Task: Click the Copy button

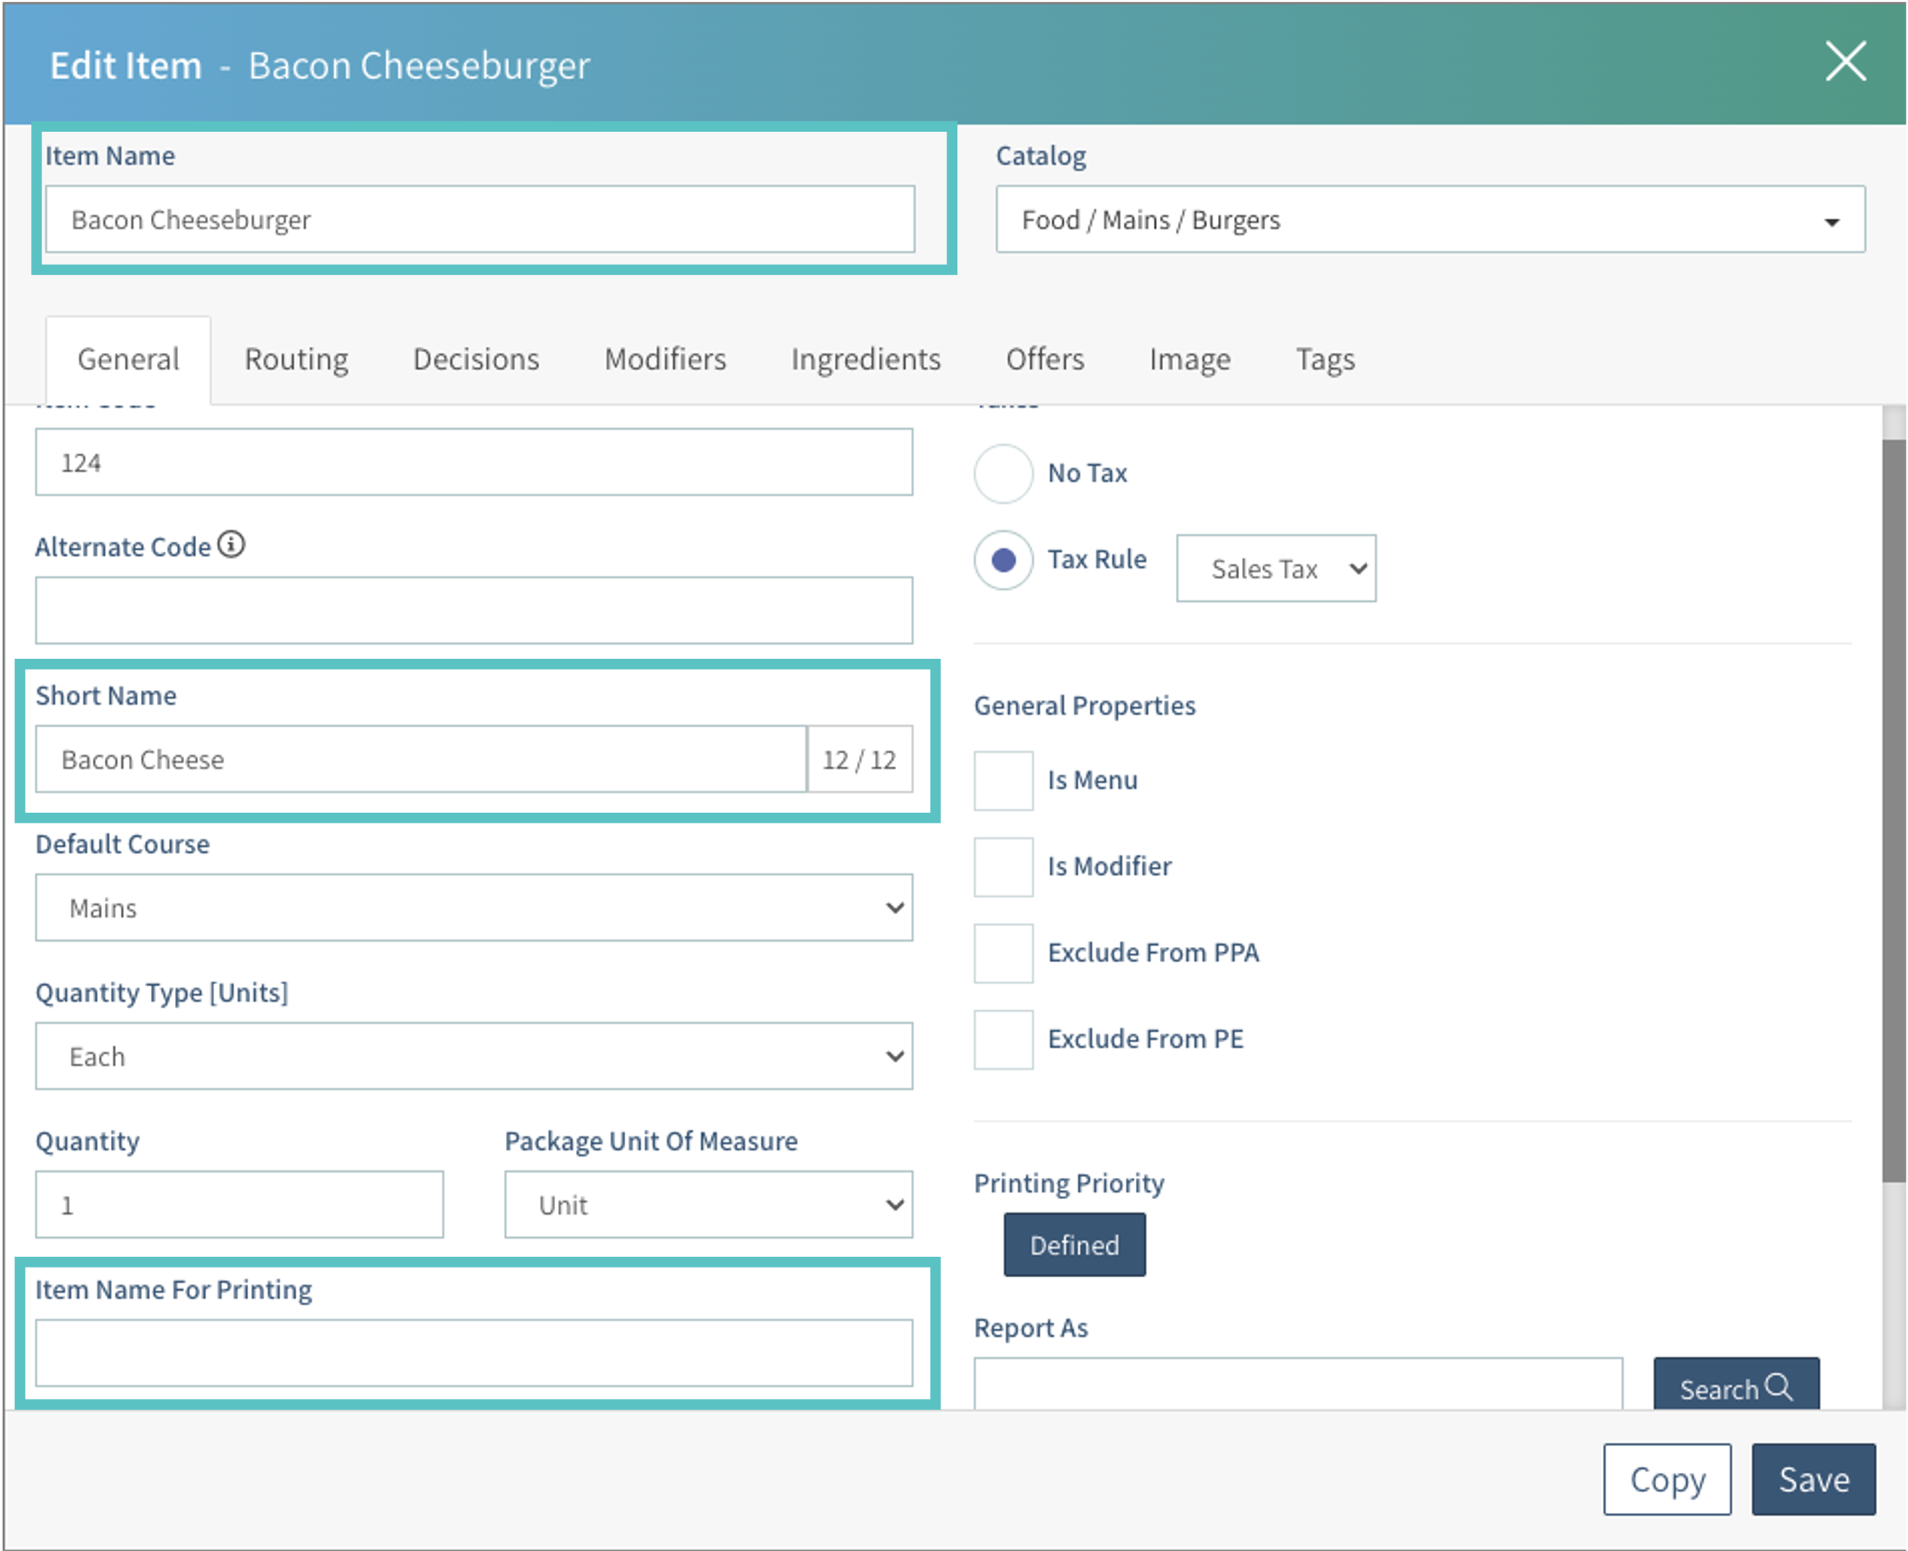Action: point(1667,1479)
